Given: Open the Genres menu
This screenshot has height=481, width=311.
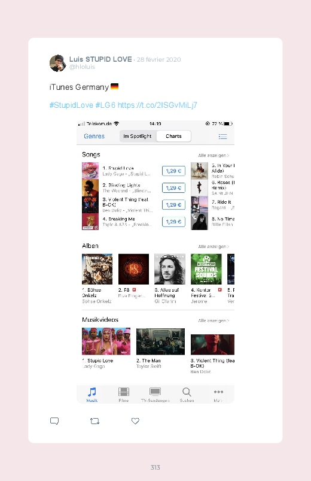Looking at the screenshot, I should (x=94, y=136).
